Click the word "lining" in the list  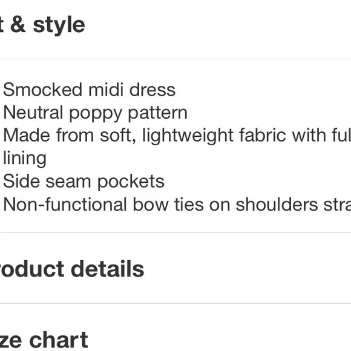(x=25, y=159)
